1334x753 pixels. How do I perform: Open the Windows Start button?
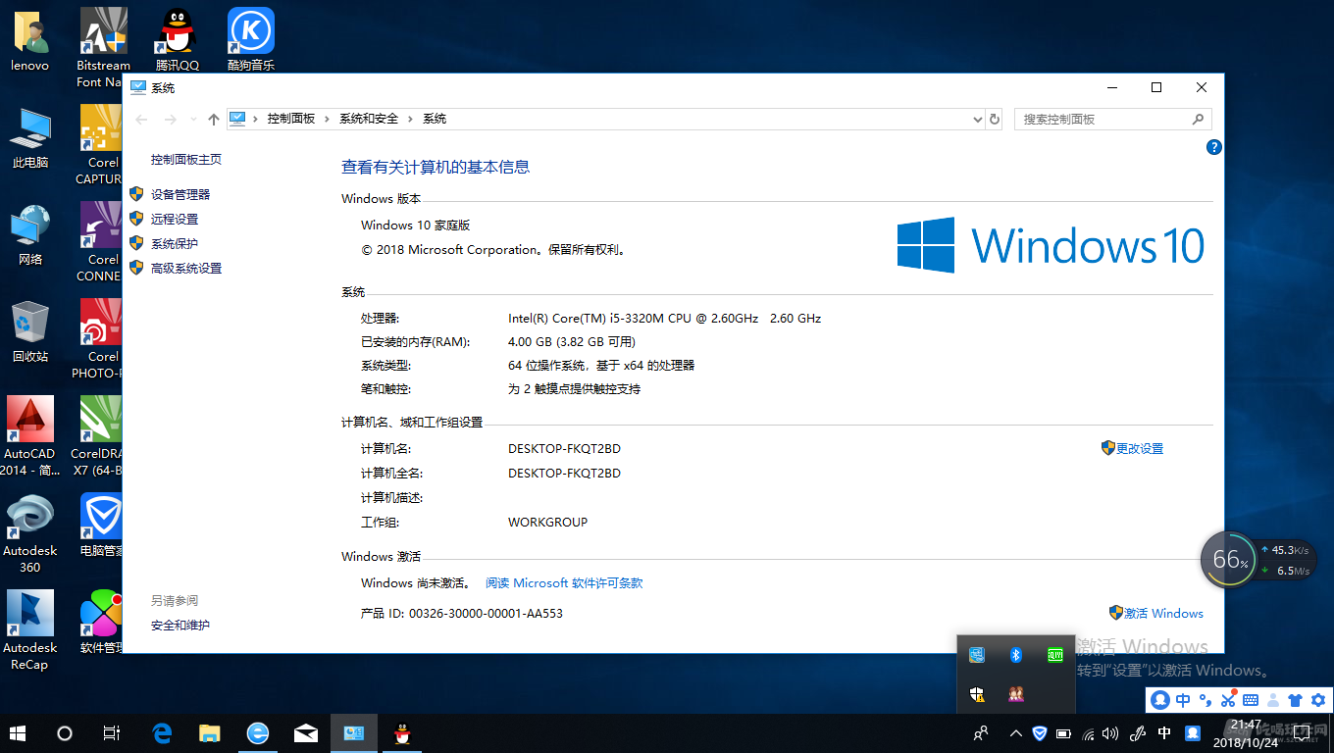18,732
